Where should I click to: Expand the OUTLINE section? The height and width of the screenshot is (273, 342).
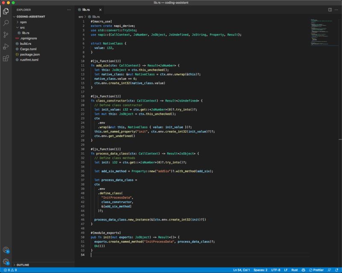pyautogui.click(x=24, y=264)
